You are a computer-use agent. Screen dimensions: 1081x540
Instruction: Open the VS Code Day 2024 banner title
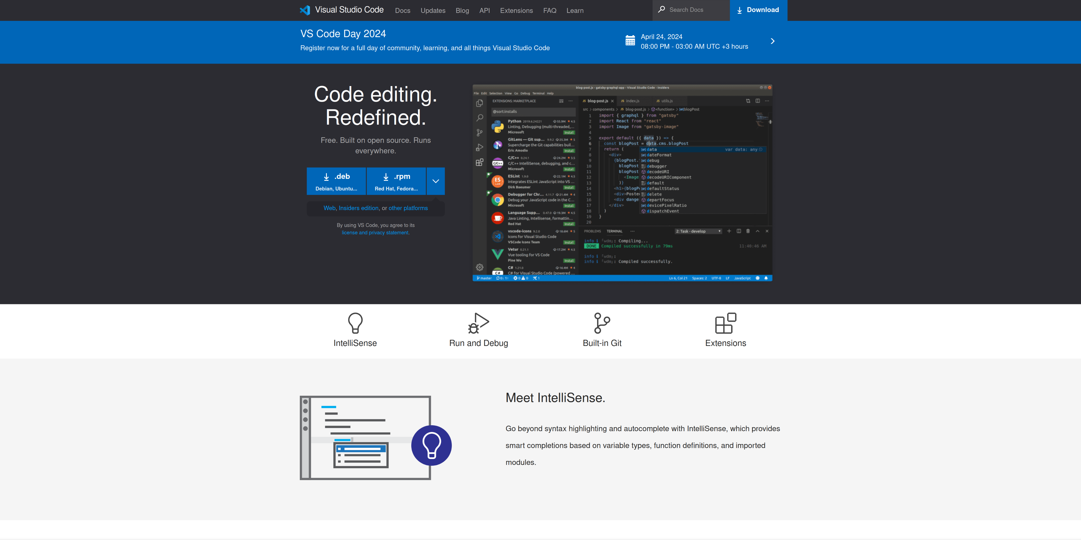point(343,33)
